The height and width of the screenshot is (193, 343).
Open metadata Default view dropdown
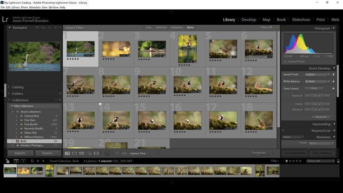(x=293, y=137)
